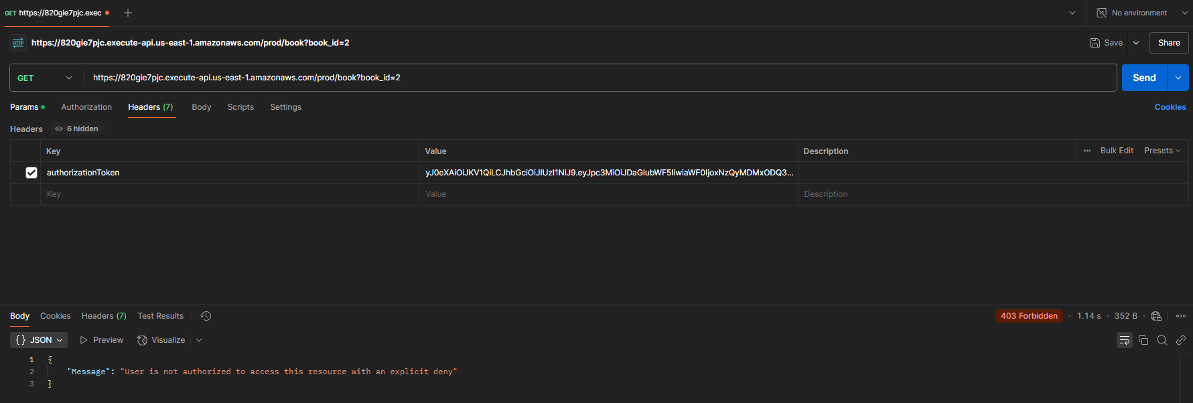The width and height of the screenshot is (1193, 403).
Task: Click the request URL input field
Action: (x=600, y=78)
